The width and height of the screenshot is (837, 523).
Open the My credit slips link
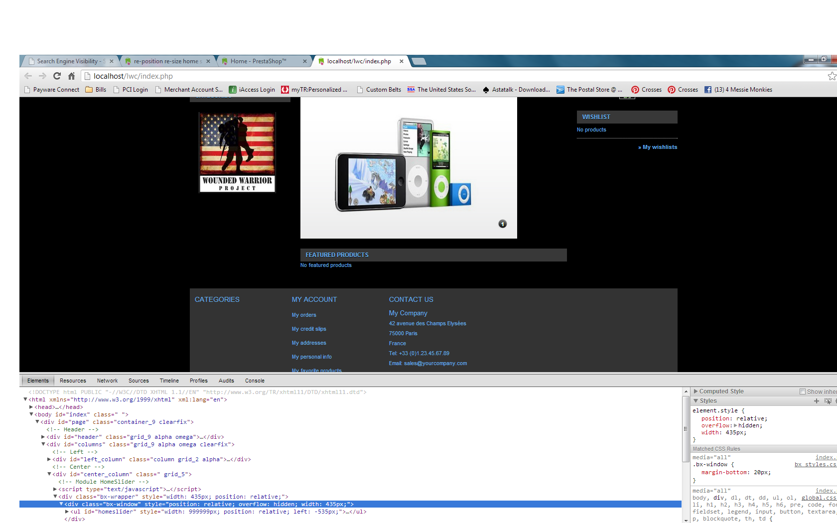point(309,329)
